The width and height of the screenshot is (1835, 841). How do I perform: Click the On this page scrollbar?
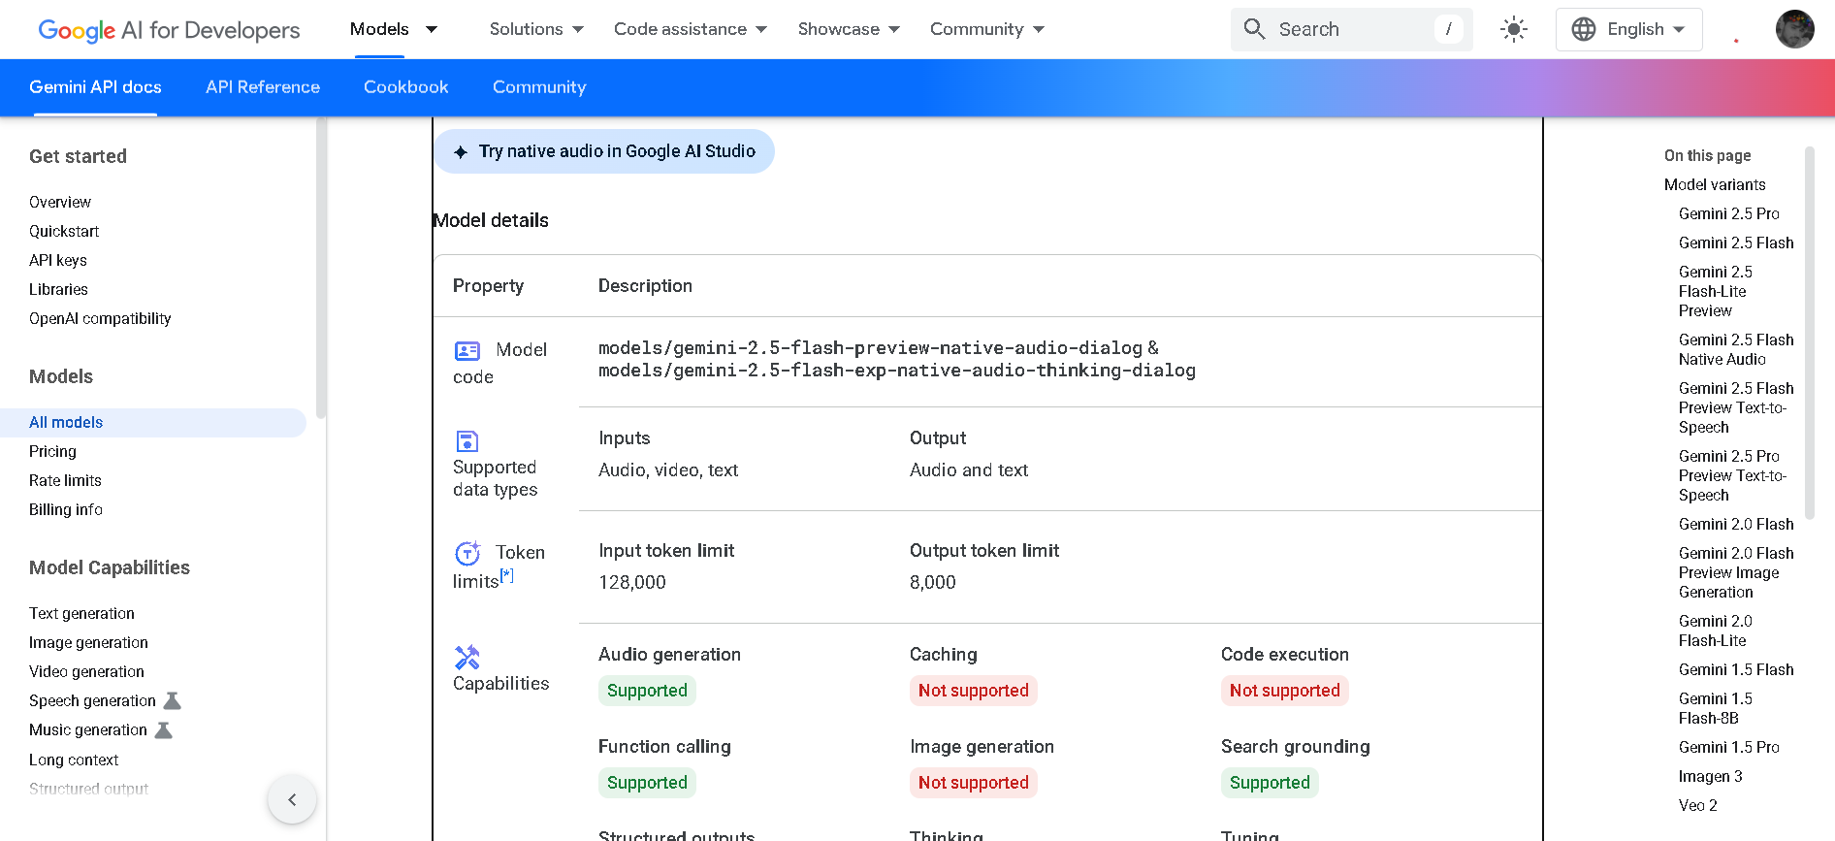pyautogui.click(x=1810, y=333)
